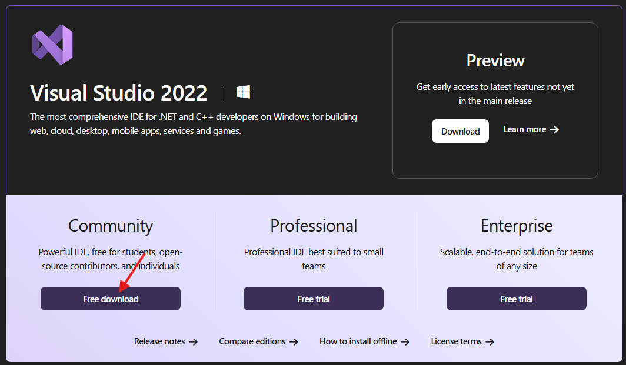The height and width of the screenshot is (365, 626).
Task: Click the Community edition heading
Action: (x=111, y=226)
